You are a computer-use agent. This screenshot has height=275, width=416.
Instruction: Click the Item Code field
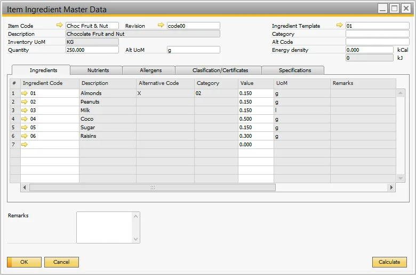(x=92, y=26)
